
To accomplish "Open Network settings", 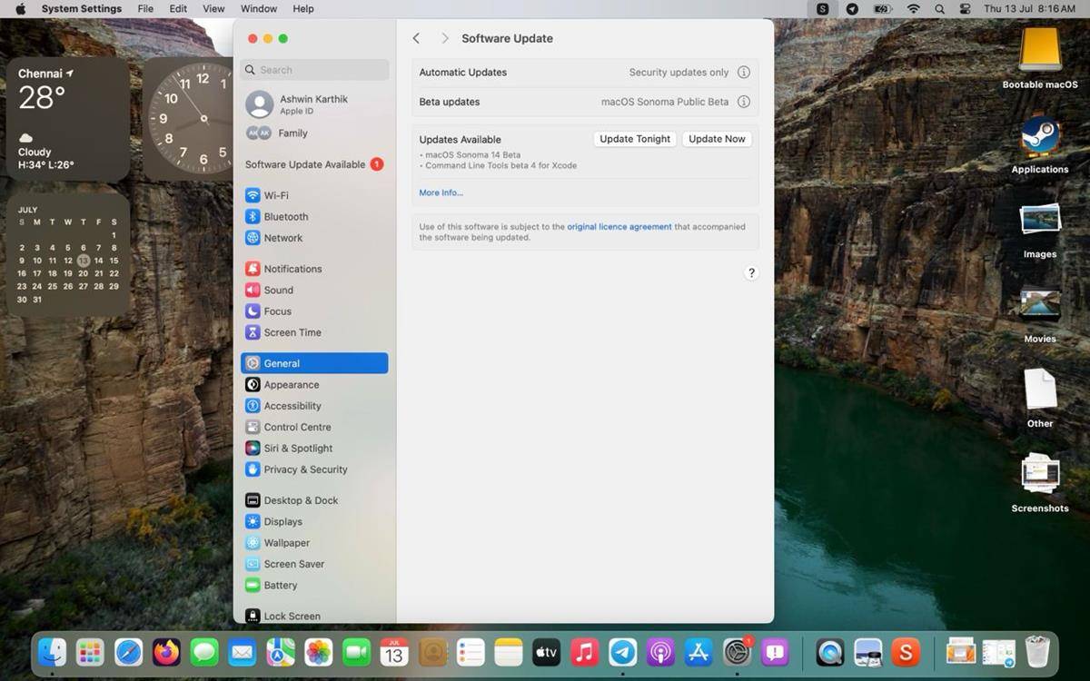I will (282, 238).
